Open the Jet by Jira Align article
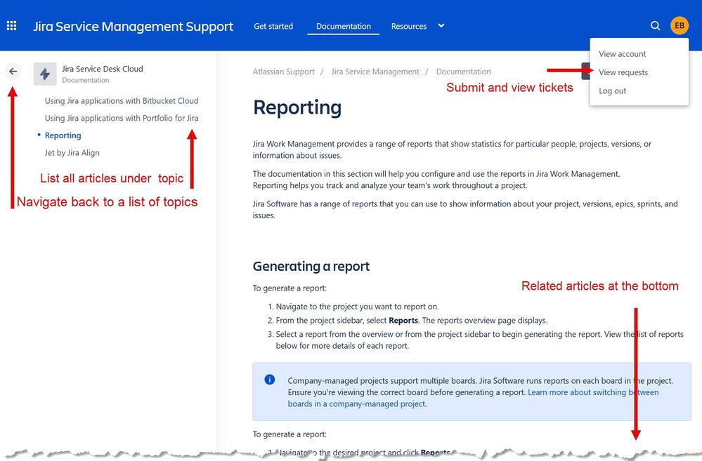Image resolution: width=702 pixels, height=461 pixels. [x=72, y=153]
